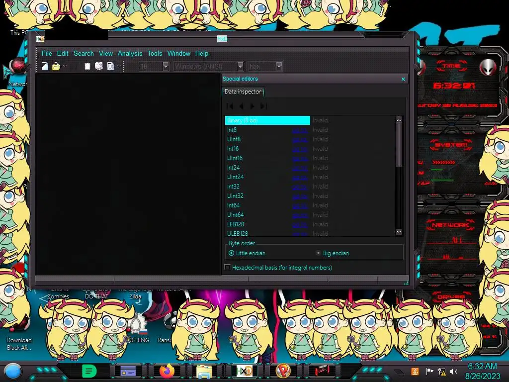Open the File menu
This screenshot has height=382, width=509.
click(46, 53)
